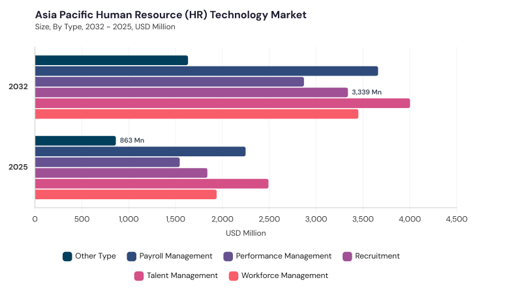Select the 2032 Payroll Management bar
522x293 pixels.
tap(206, 71)
